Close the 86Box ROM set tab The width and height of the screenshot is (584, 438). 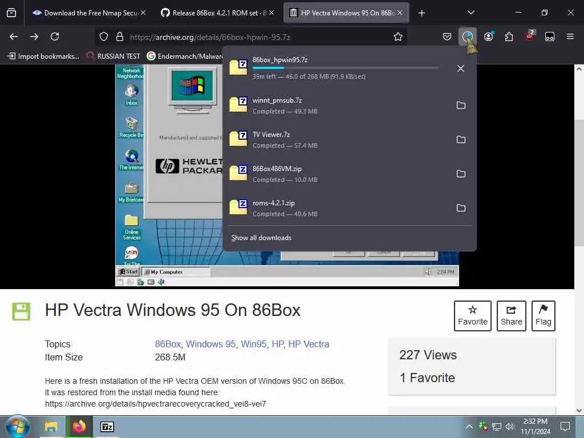coord(271,13)
